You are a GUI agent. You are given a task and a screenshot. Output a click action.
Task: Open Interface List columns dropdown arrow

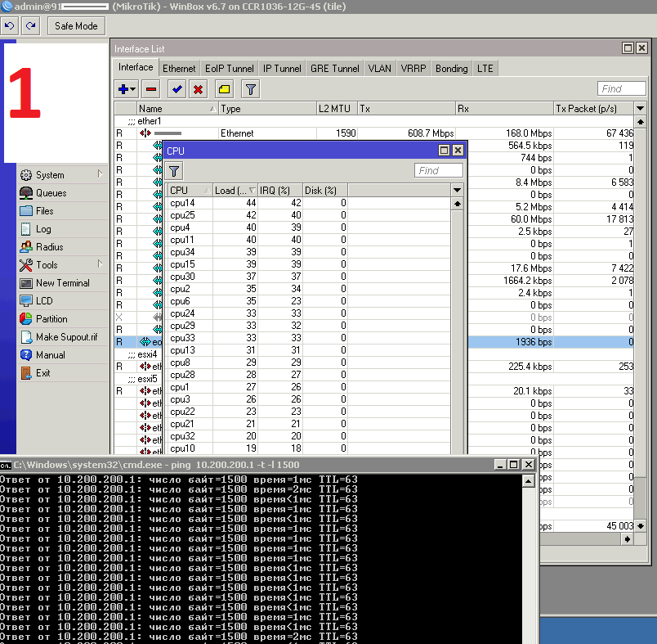click(641, 108)
